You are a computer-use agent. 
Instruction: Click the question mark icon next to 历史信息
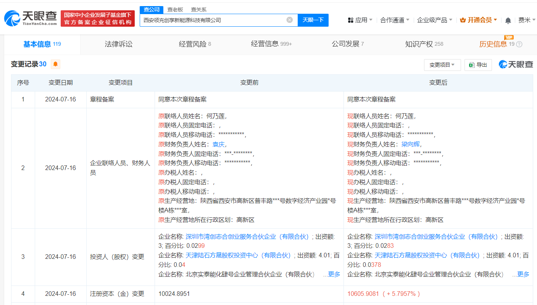[519, 44]
